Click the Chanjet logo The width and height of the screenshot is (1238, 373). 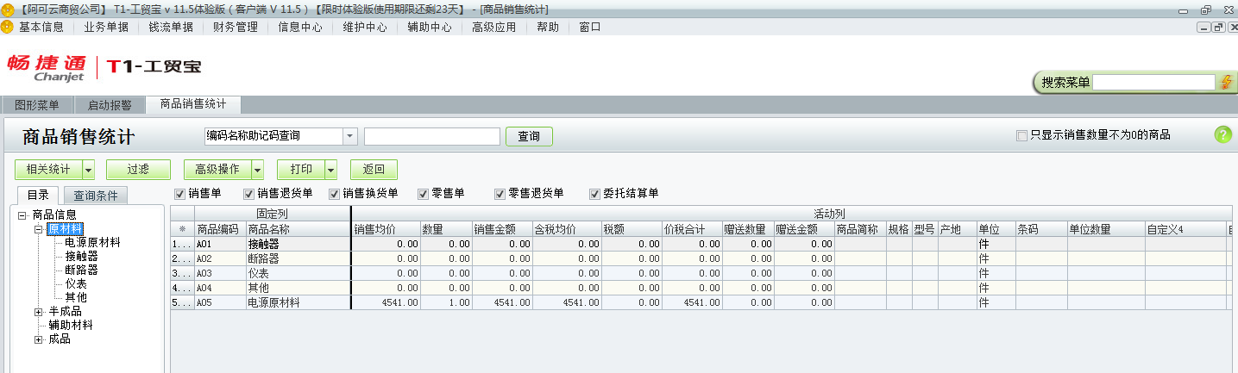tap(48, 67)
